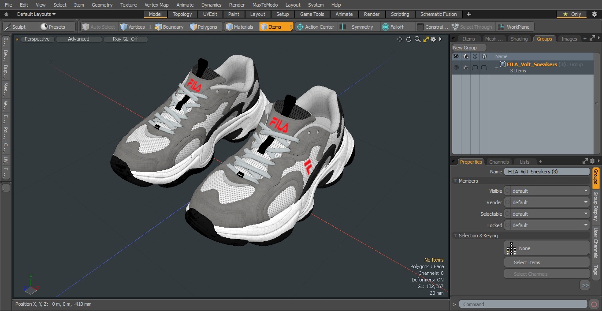Toggle visibility eye for FILA_Volt_Sneakers group

(456, 67)
